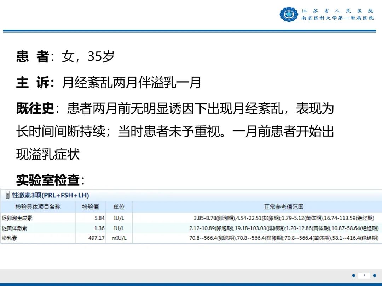
Task: Click the text 月经紊乱两月伴溢乳一月
Action: [x=132, y=82]
